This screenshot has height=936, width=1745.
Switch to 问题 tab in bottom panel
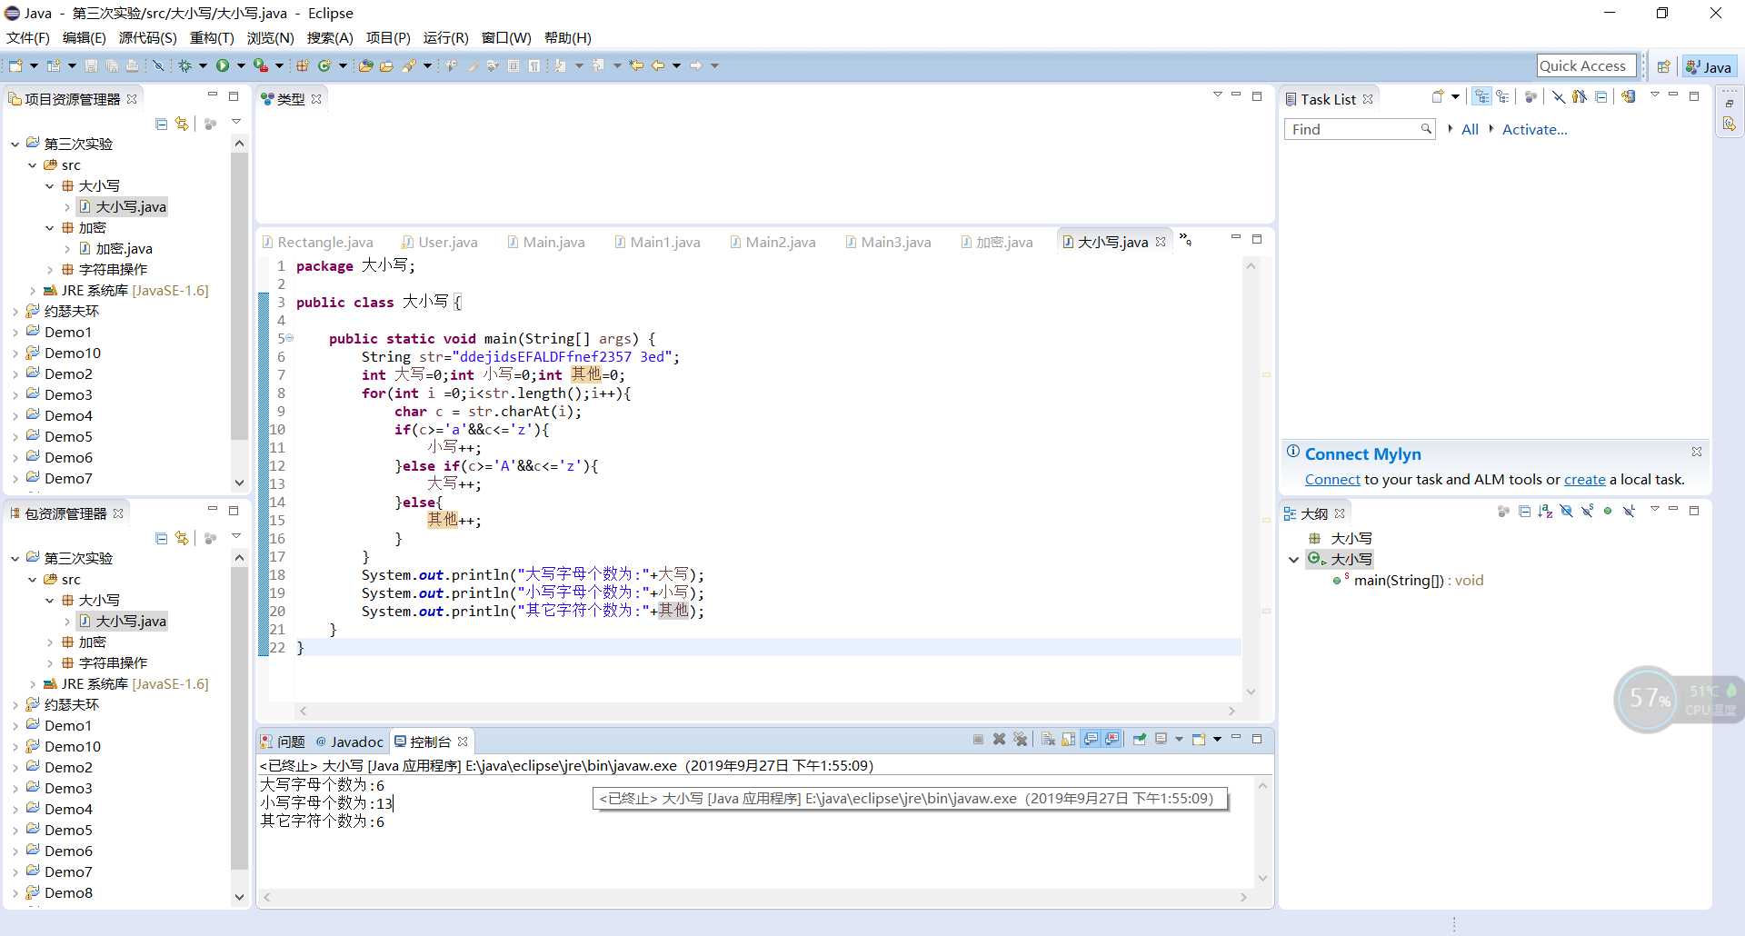click(283, 742)
